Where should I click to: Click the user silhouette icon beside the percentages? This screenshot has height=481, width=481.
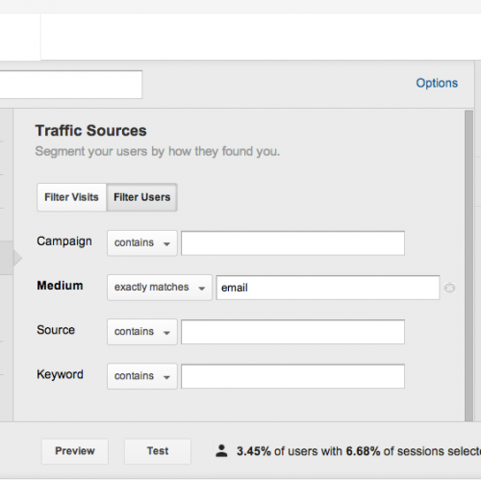click(x=221, y=451)
